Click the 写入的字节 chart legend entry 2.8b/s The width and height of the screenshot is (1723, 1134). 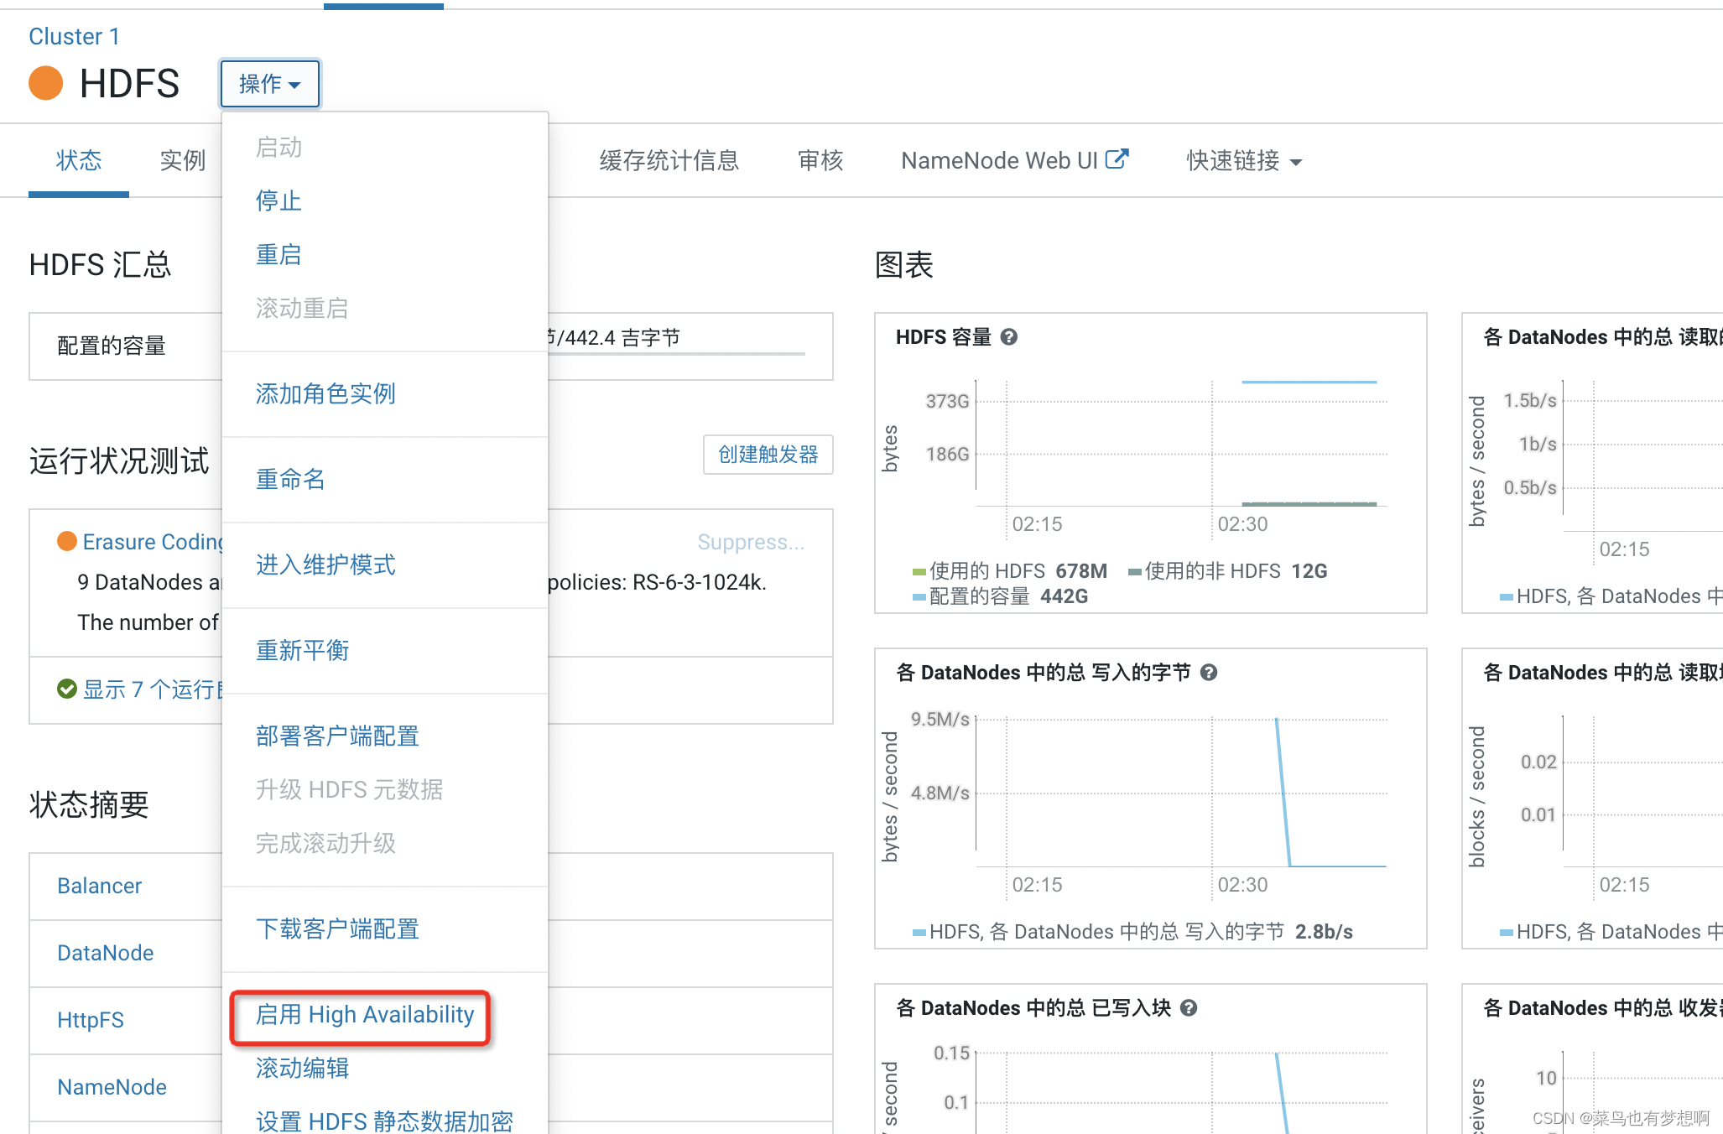click(x=1133, y=932)
